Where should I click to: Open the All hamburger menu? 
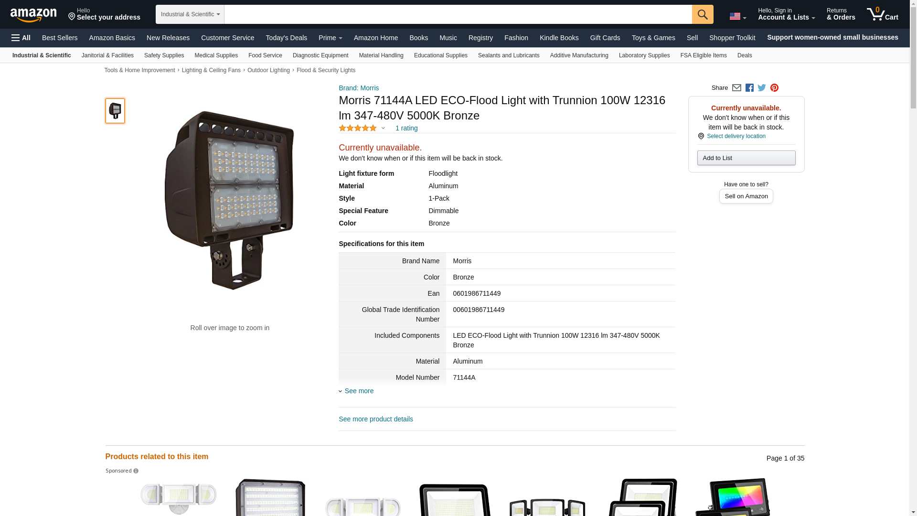click(21, 38)
